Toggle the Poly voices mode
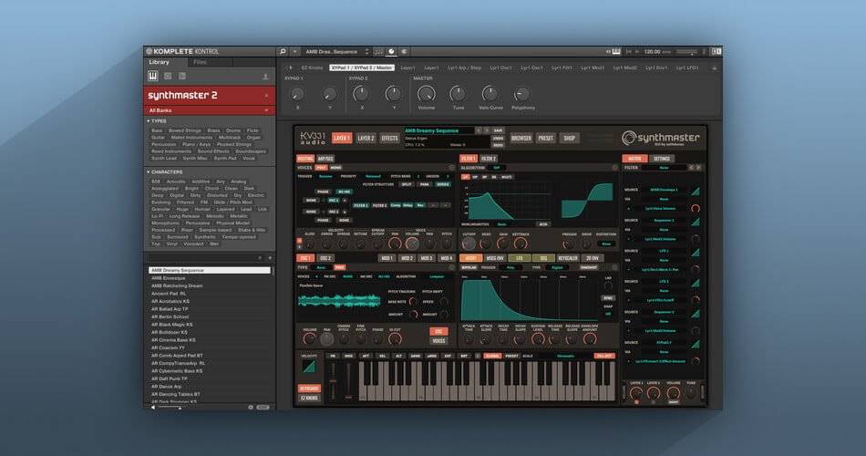 click(x=322, y=168)
